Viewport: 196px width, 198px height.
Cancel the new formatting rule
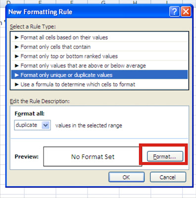168,177
